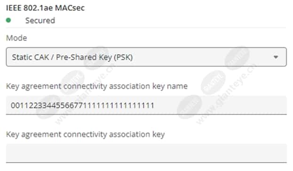Viewport: 293px width, 171px height.
Task: Click the underline of the empty key field
Action: pyautogui.click(x=146, y=163)
